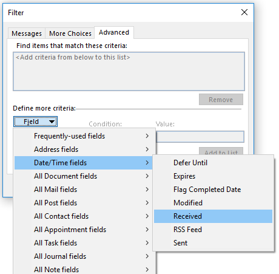Expand Address fields submenu
This screenshot has width=279, height=274.
84,149
